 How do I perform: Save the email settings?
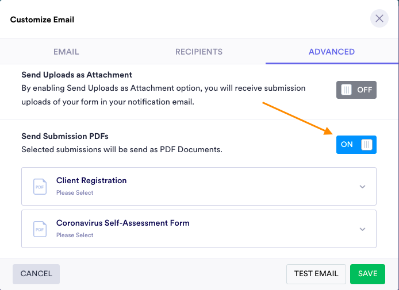[367, 274]
